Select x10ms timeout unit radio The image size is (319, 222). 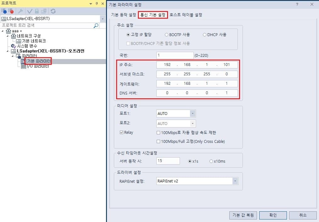pyautogui.click(x=211, y=161)
